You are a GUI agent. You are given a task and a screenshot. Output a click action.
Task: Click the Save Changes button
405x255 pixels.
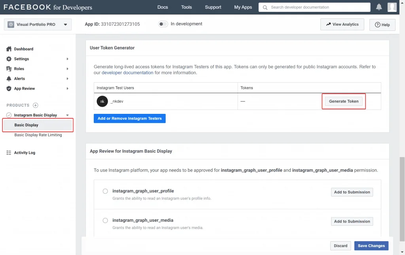point(371,246)
